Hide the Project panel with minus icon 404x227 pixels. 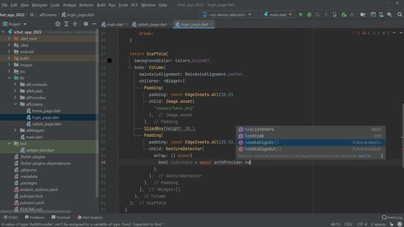(x=94, y=24)
